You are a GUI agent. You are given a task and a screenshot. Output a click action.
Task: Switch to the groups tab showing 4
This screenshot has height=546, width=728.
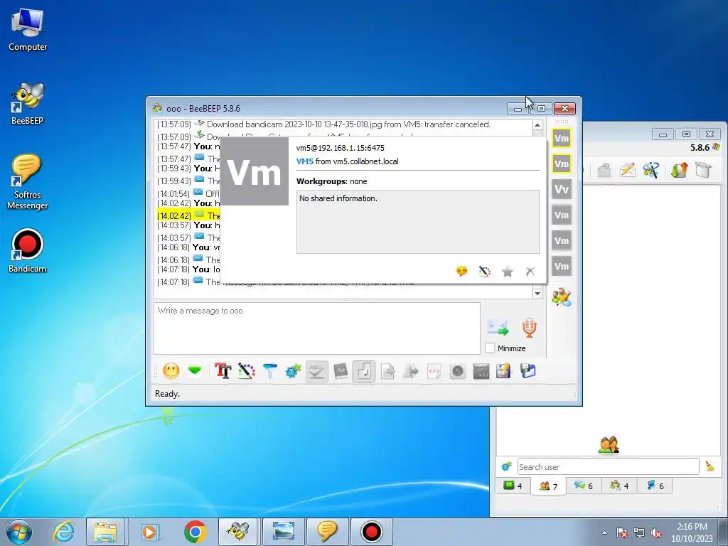click(619, 486)
